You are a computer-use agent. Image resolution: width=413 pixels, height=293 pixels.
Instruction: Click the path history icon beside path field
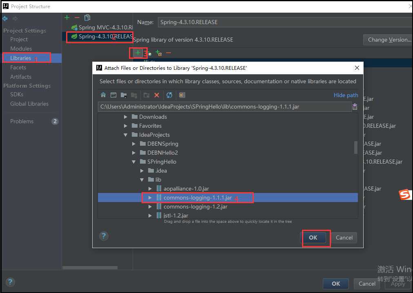(355, 107)
